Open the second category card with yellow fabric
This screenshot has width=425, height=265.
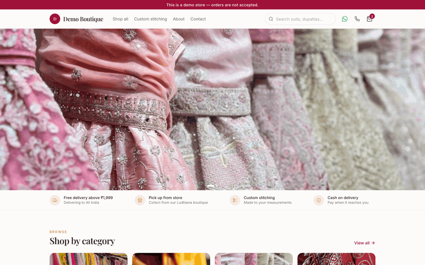(x=171, y=259)
